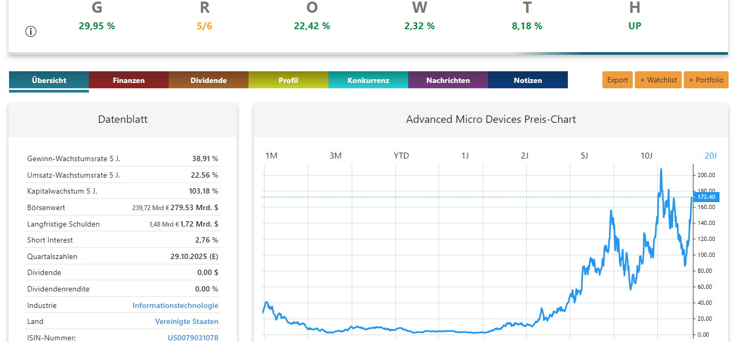
Task: Click the T score 8,18 %
Action: (527, 26)
